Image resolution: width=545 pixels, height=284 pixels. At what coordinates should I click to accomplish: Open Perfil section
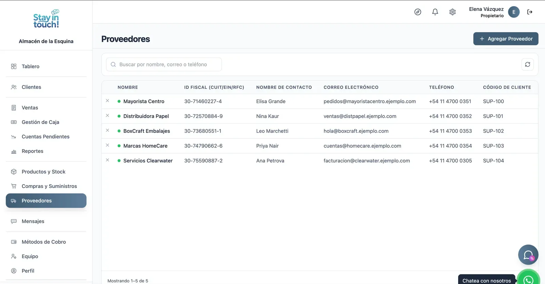46,271
